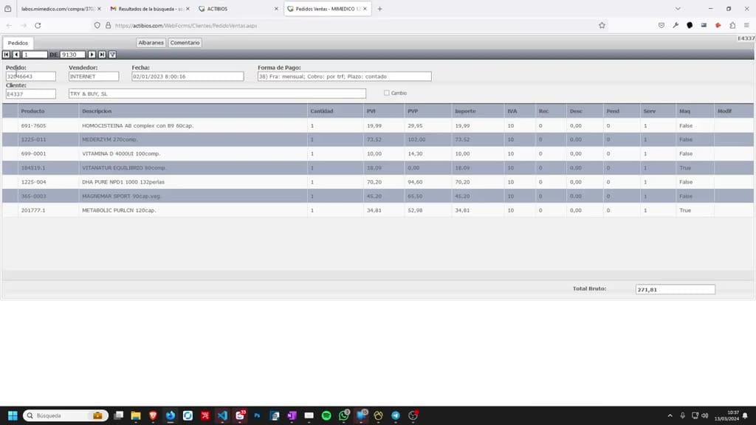Screen dimensions: 756x425
Task: Go to the previous order record
Action: [16, 55]
